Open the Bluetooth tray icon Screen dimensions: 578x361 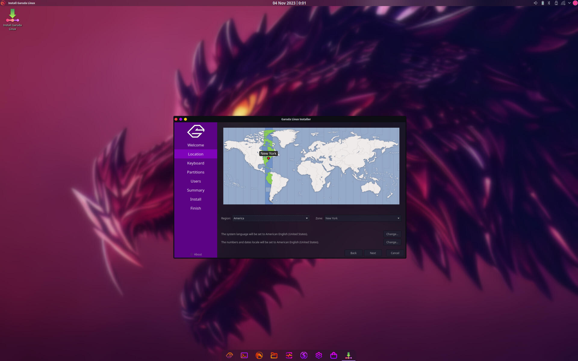(x=549, y=3)
